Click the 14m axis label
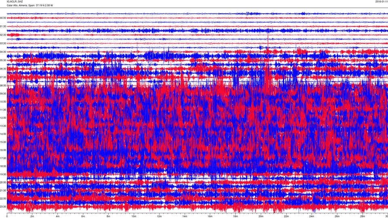The width and height of the screenshot is (388, 218). [x=185, y=216]
